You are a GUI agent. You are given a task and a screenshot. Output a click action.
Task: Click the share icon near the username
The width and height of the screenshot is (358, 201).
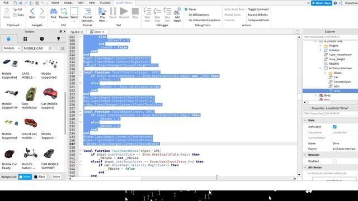(x=341, y=3)
